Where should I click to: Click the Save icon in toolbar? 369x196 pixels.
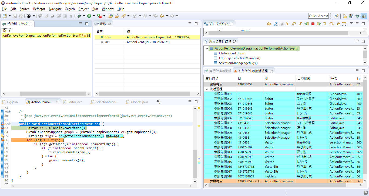tap(15, 16)
